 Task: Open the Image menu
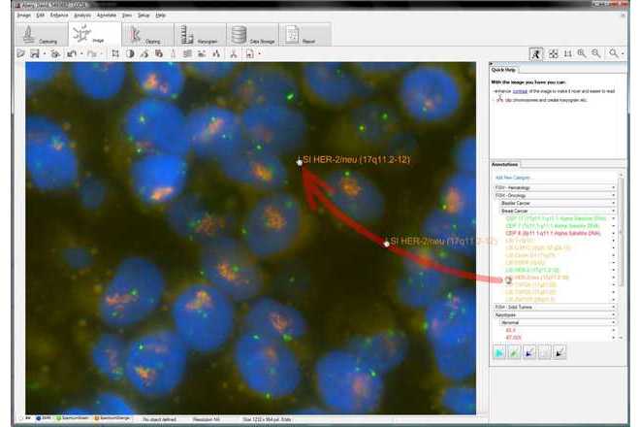[23, 16]
